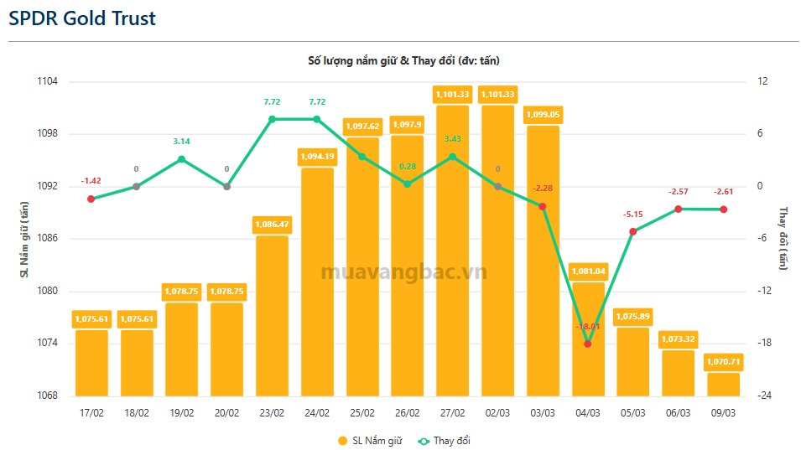The width and height of the screenshot is (801, 450).
Task: Click the red -18.01 data point
Action: [588, 344]
